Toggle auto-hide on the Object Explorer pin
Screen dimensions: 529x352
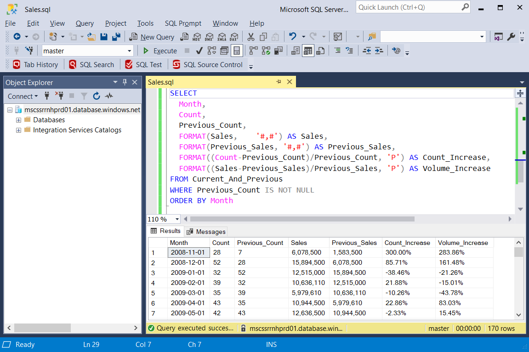tap(124, 82)
